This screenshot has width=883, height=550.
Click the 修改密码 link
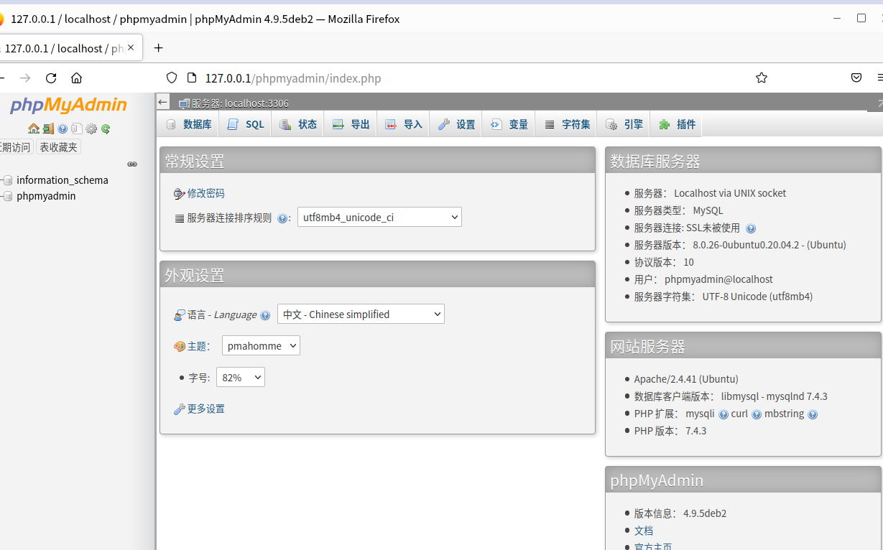(x=205, y=194)
